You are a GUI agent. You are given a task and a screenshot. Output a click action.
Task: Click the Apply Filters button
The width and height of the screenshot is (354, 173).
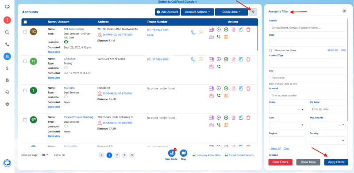(x=336, y=162)
